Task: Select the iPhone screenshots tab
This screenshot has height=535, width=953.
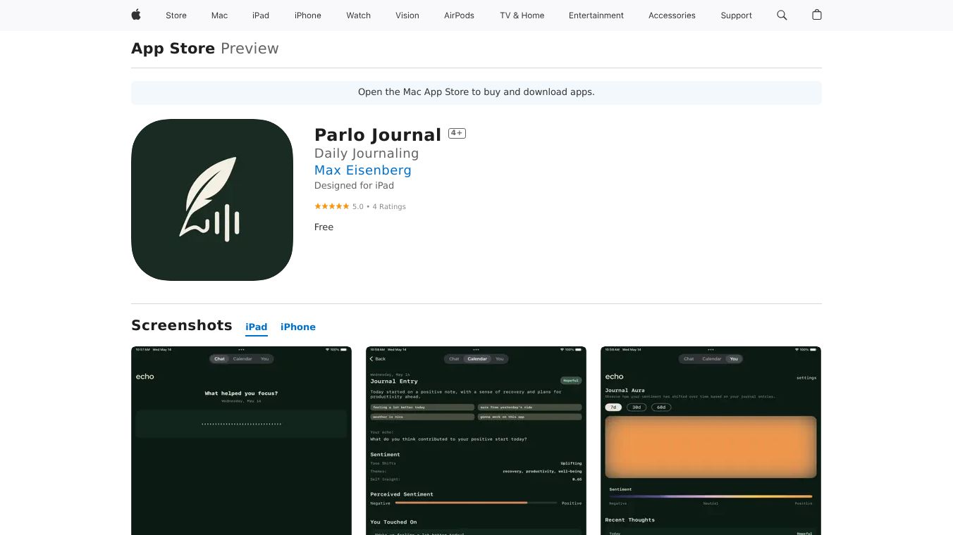Action: 298,327
